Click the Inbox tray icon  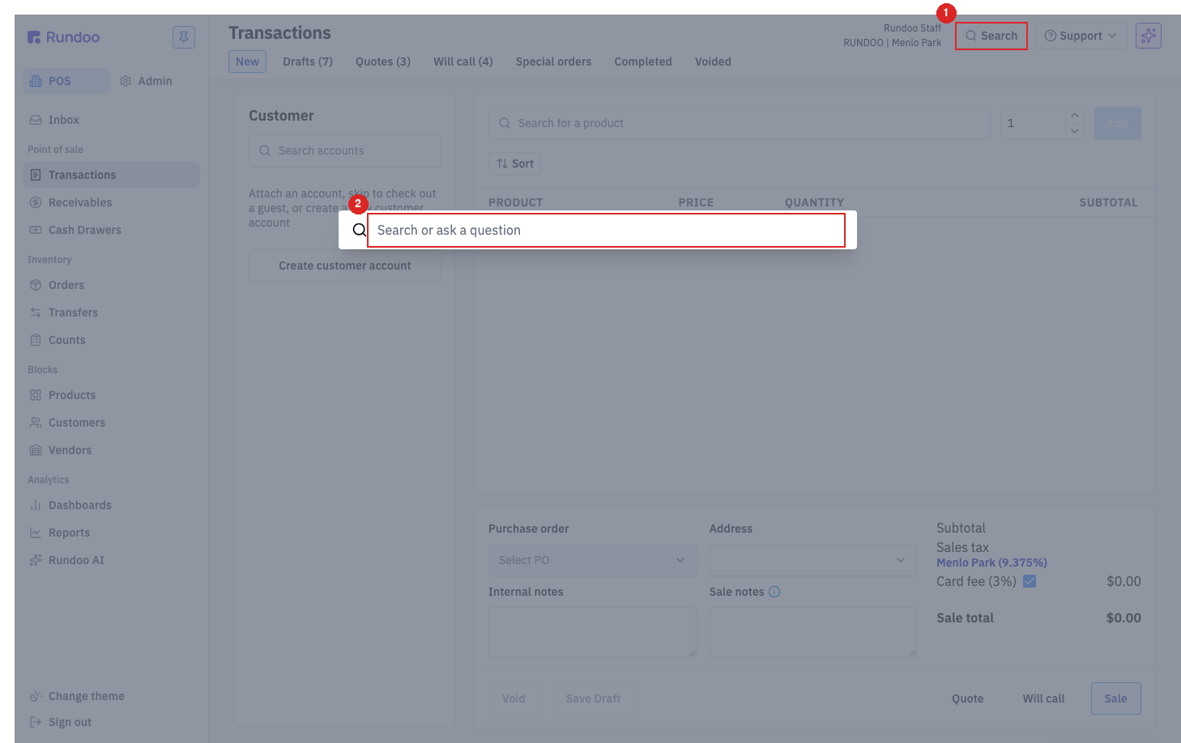pos(36,120)
